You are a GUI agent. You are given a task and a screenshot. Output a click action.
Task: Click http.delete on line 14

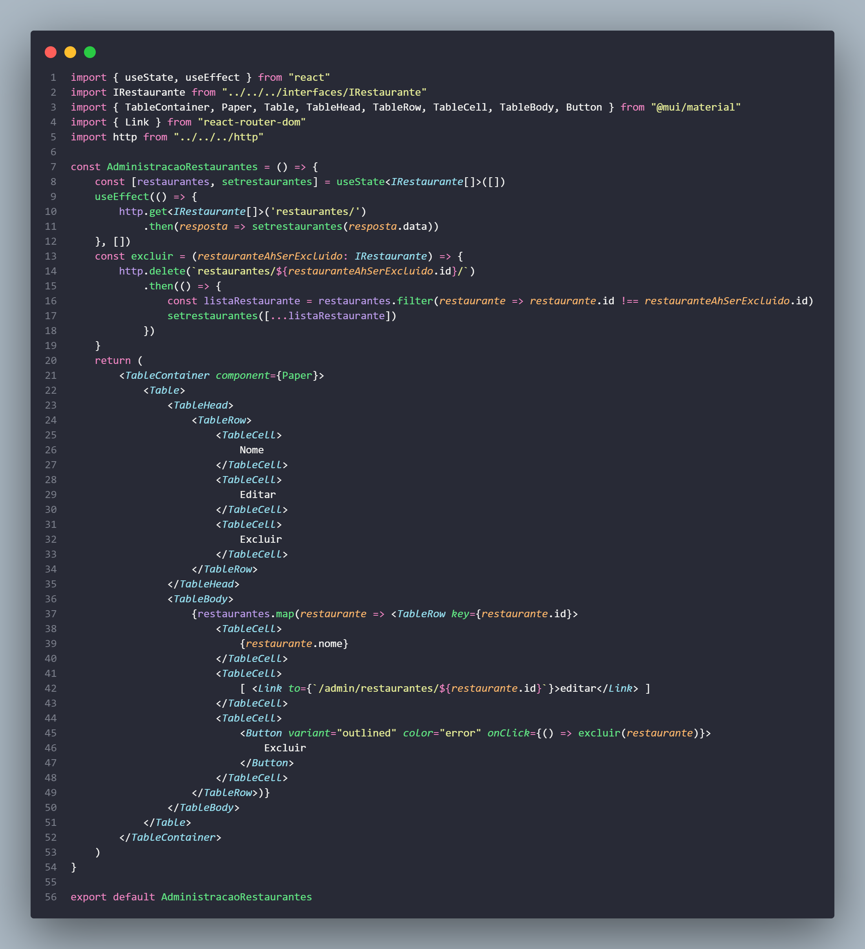(x=152, y=271)
